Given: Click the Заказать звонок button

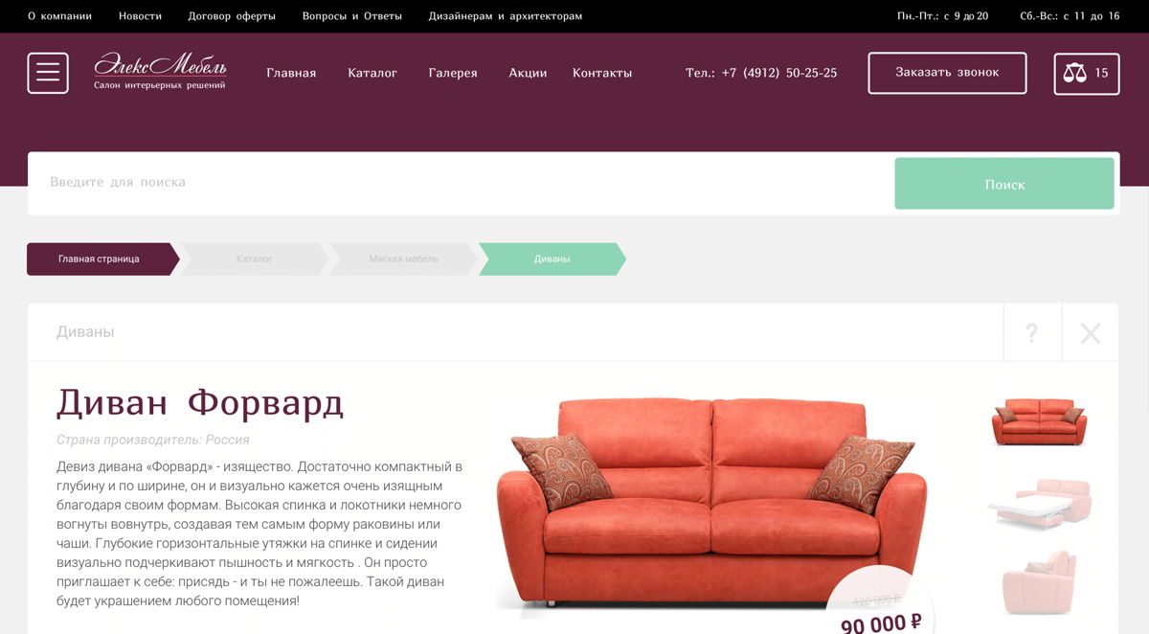Looking at the screenshot, I should [x=947, y=73].
